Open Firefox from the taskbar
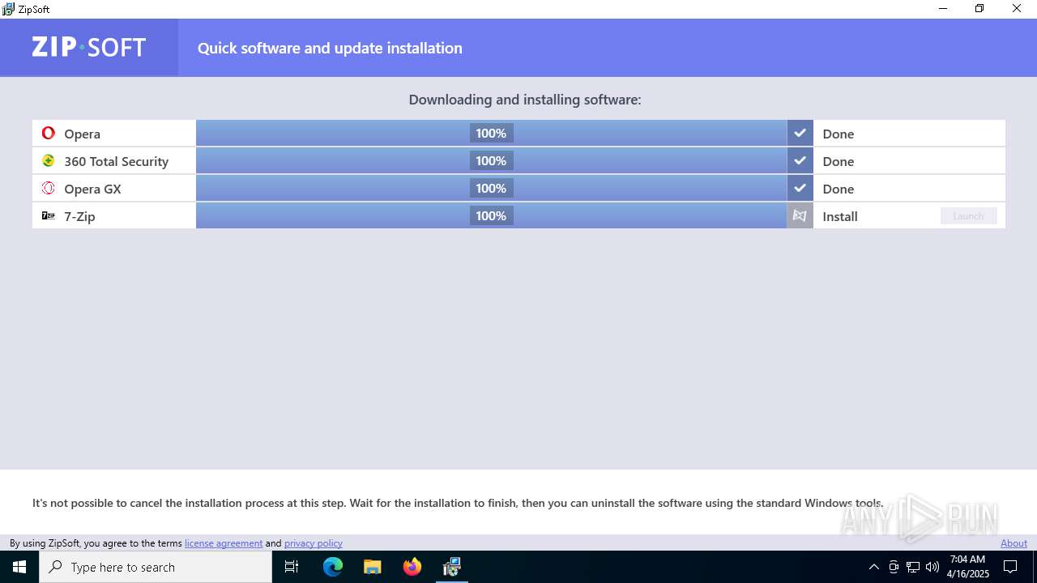This screenshot has height=583, width=1037. (412, 567)
